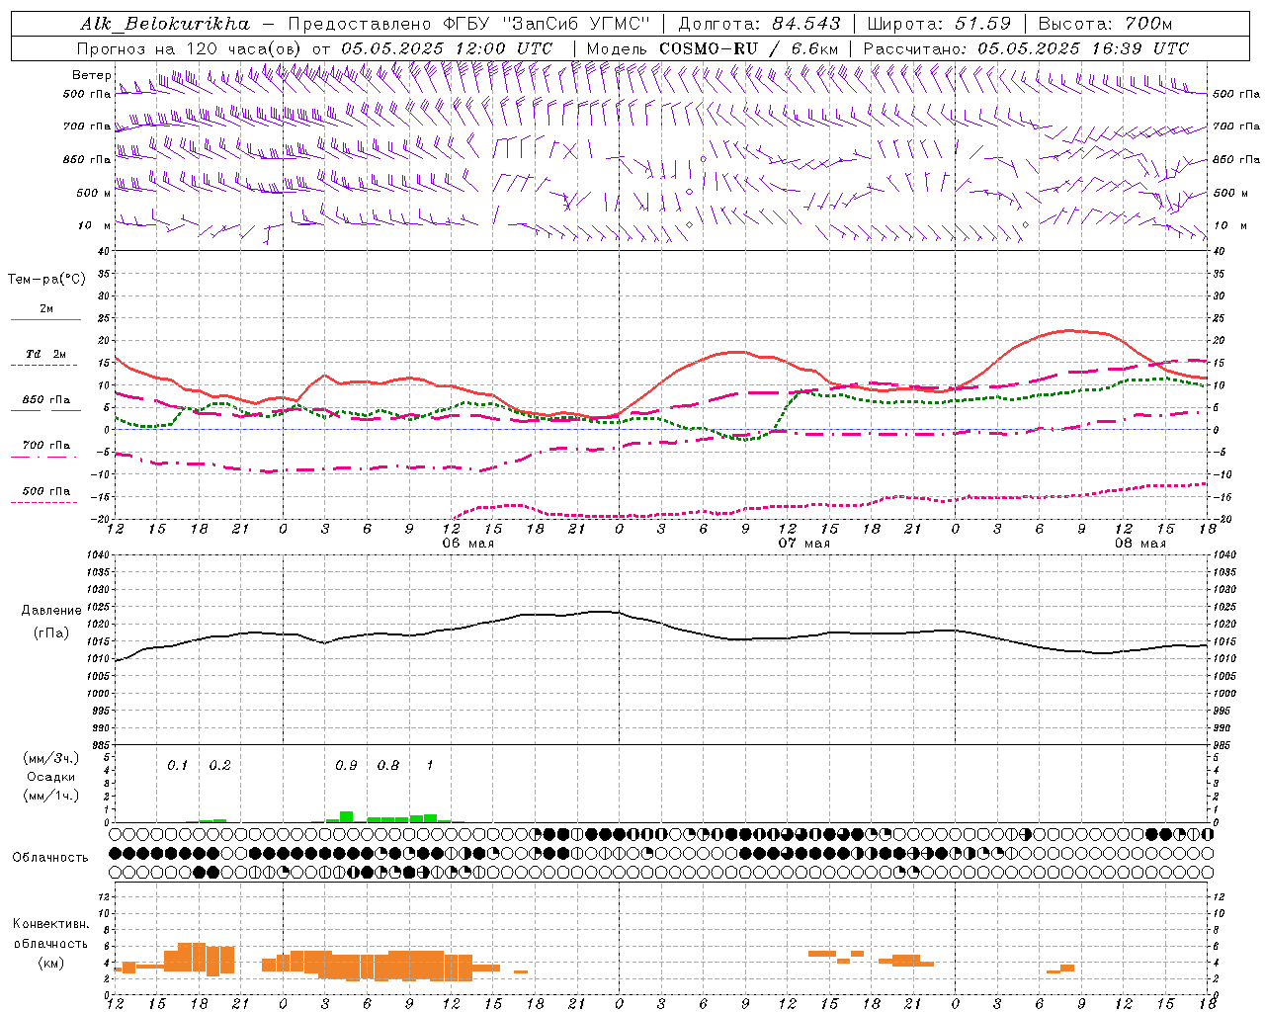Click the Рассчитано 05.05.2025 16:39 UTC timestamp
The image size is (1265, 1012).
tap(1026, 48)
